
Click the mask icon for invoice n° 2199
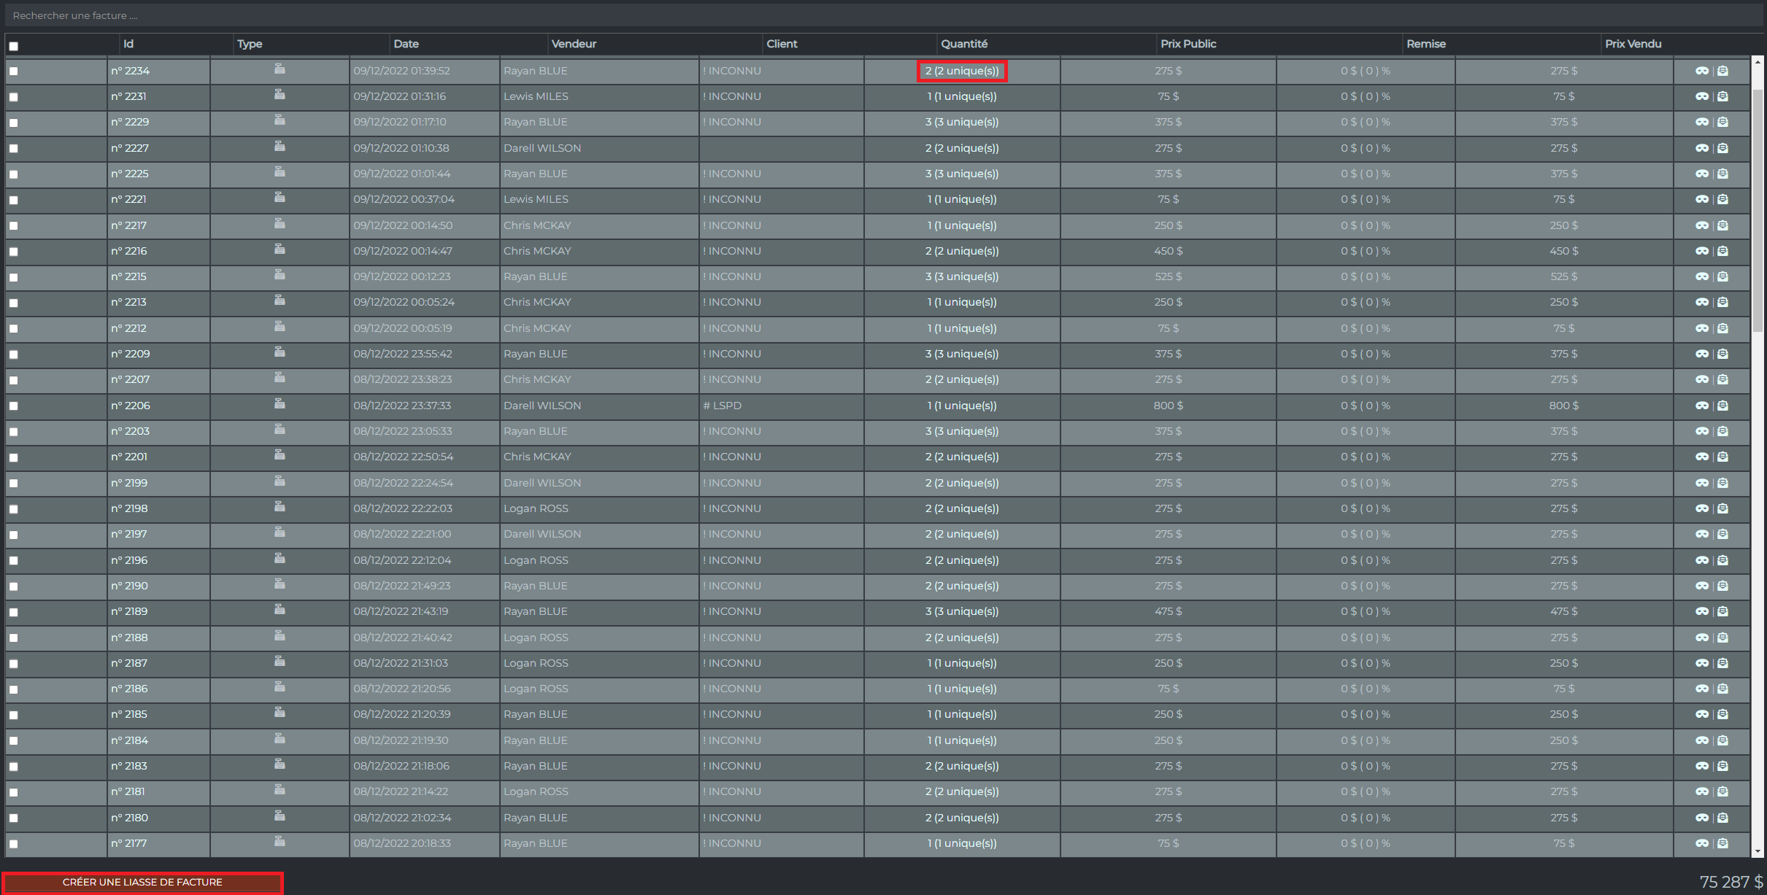pyautogui.click(x=1702, y=483)
